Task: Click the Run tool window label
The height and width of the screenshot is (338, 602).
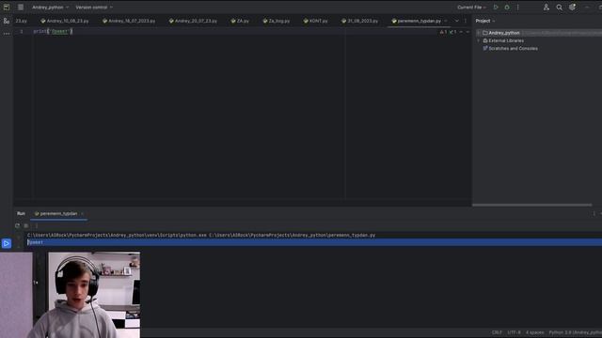Action: [21, 213]
